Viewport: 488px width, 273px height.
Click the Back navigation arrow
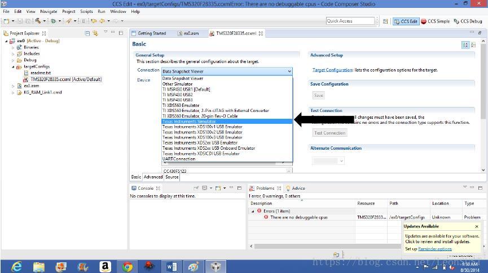click(102, 21)
